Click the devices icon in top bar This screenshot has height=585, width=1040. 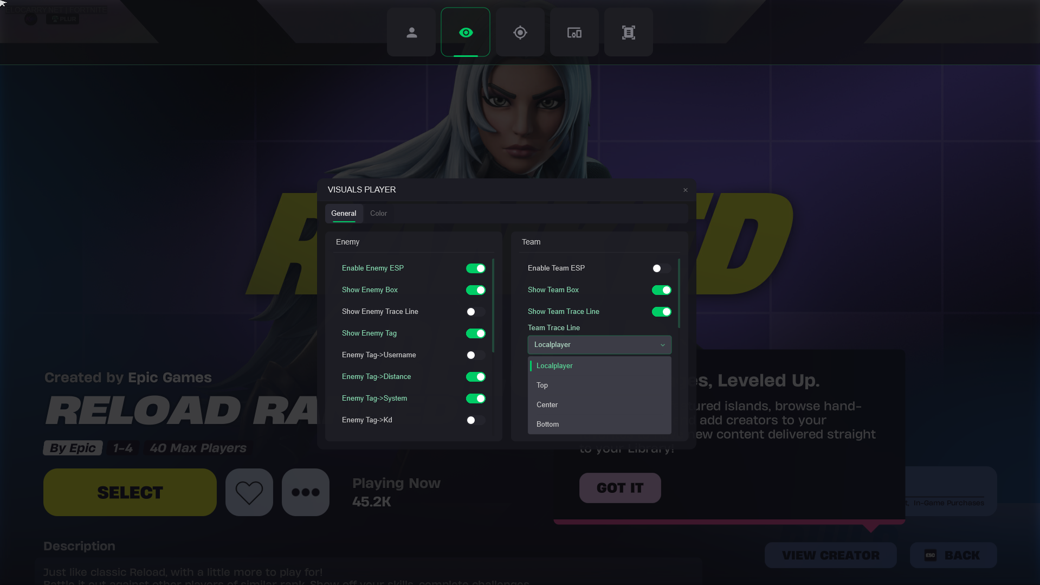(574, 33)
